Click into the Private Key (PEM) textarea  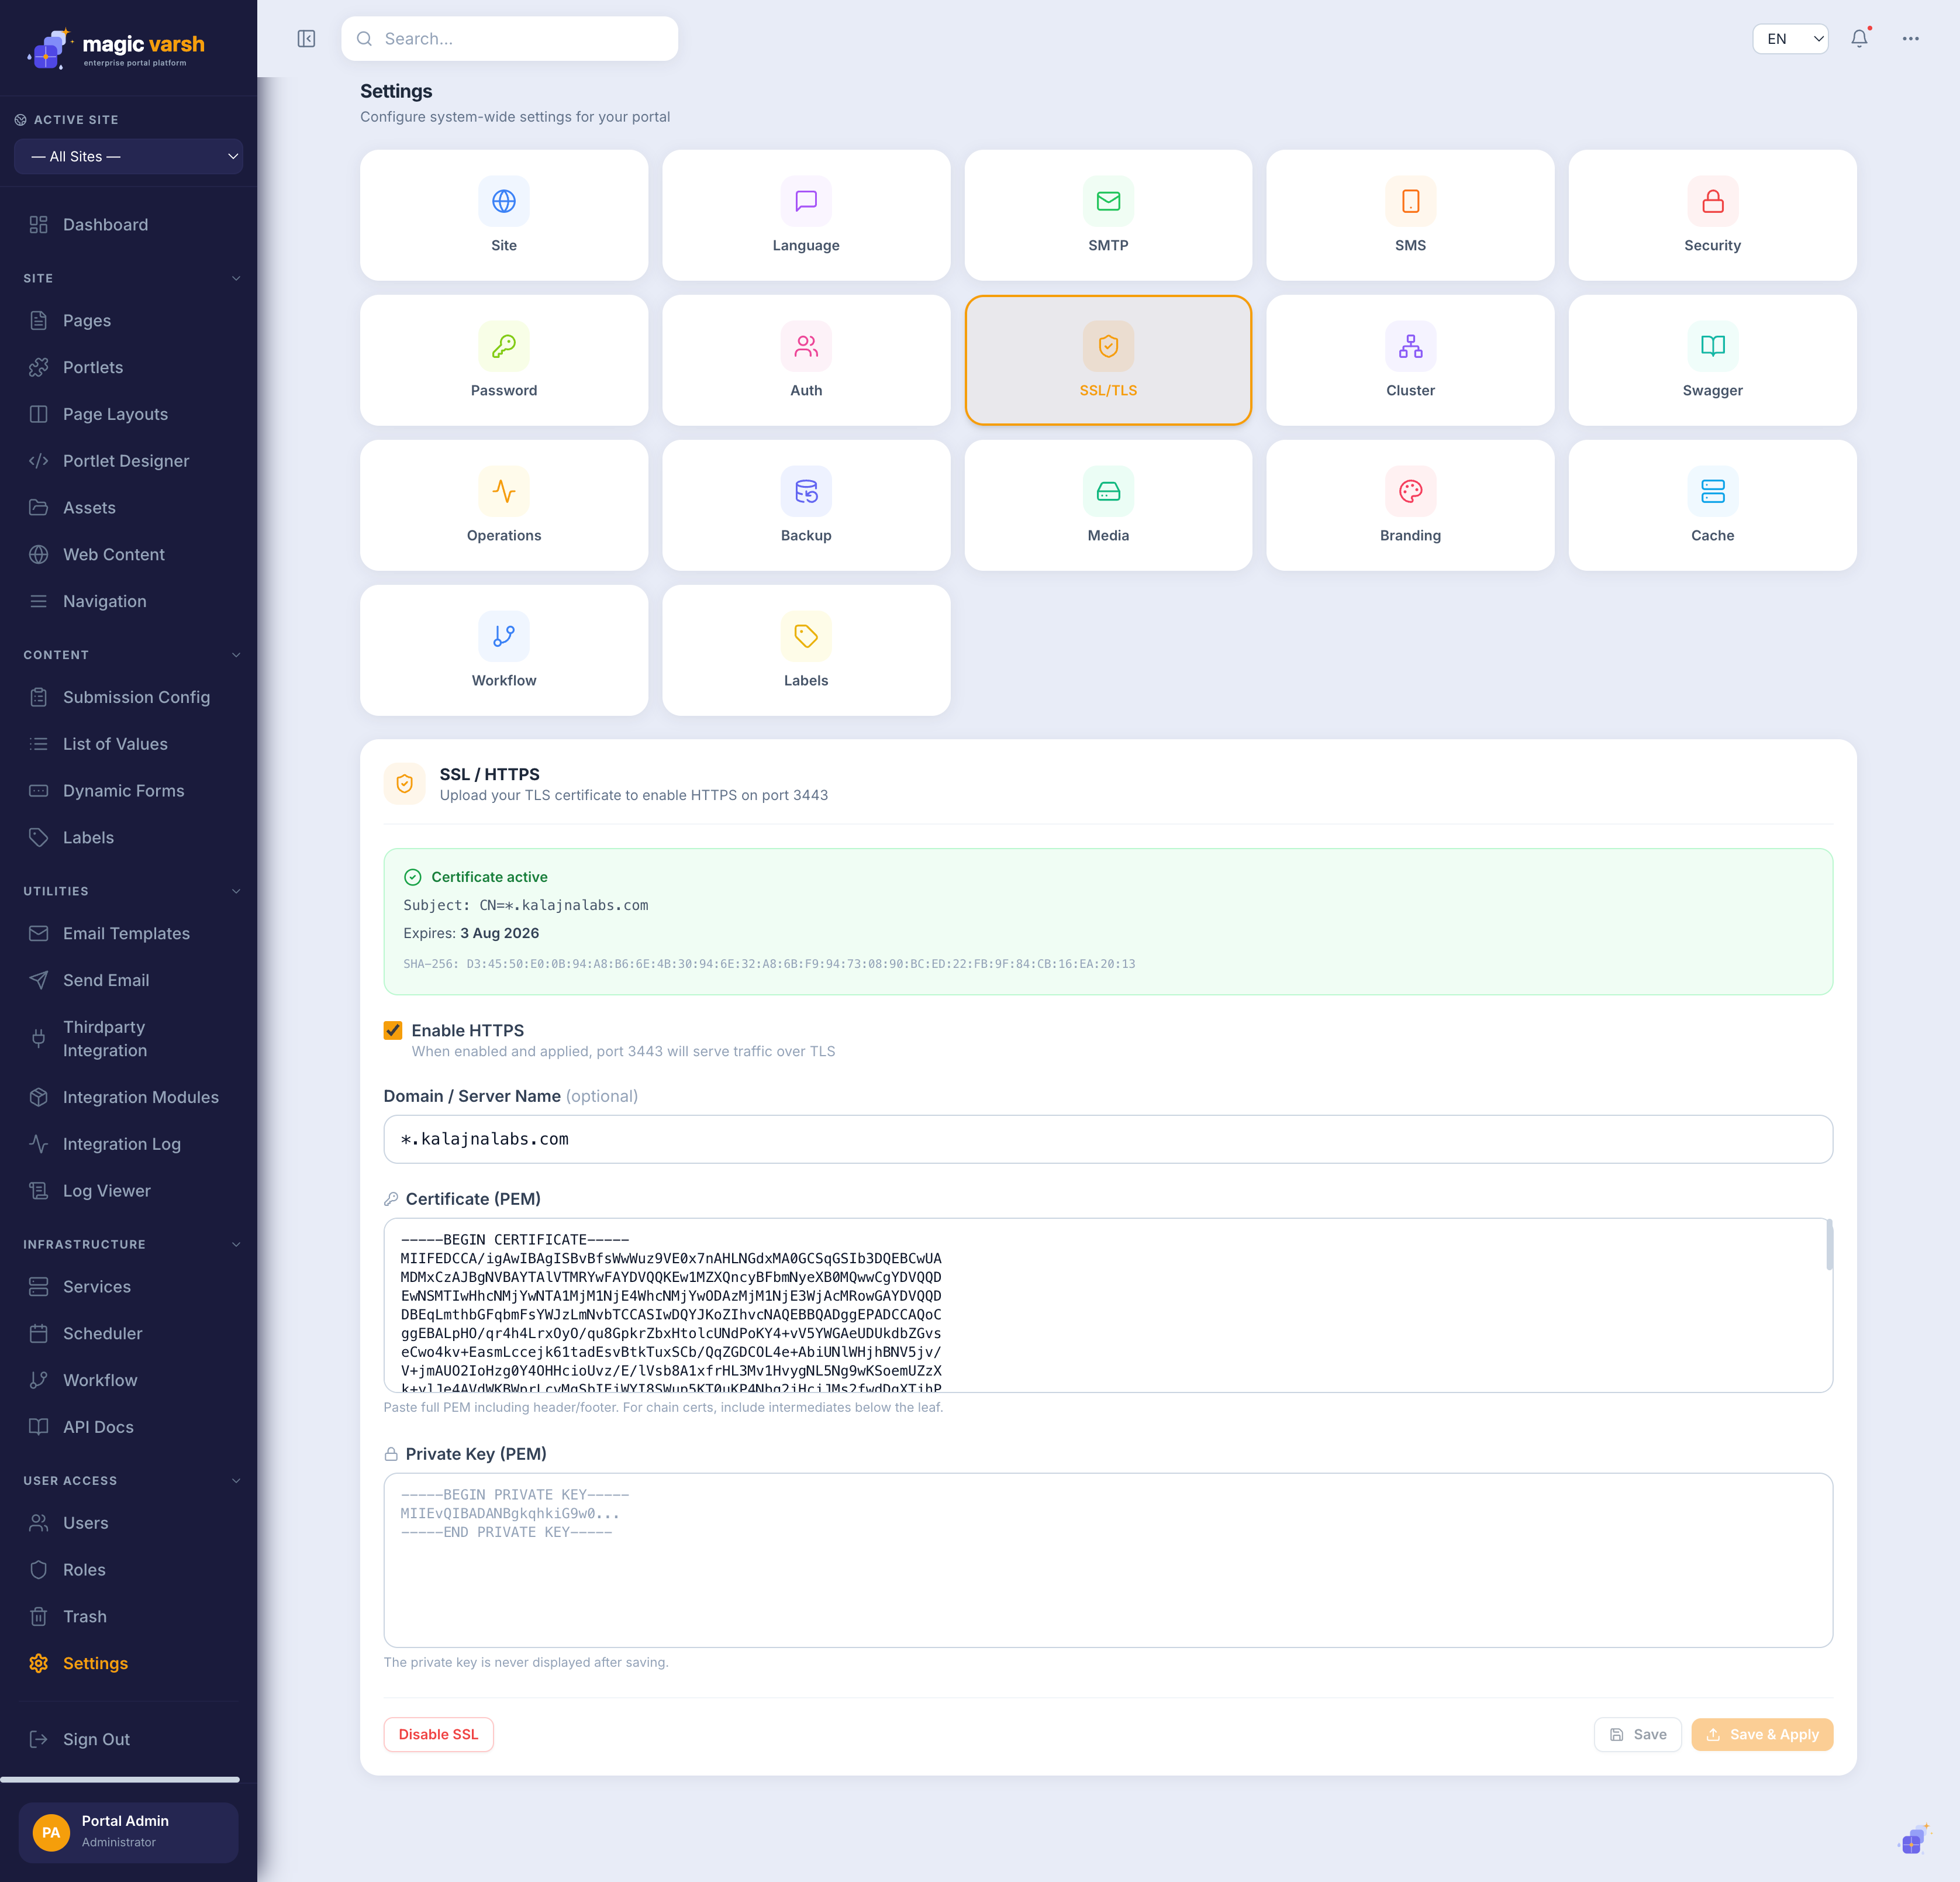pyautogui.click(x=1108, y=1560)
